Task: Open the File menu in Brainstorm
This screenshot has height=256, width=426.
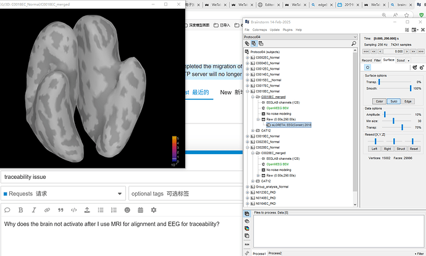Action: [247, 30]
